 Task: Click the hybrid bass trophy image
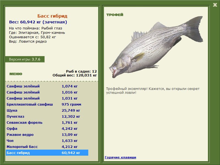[x=156, y=47]
